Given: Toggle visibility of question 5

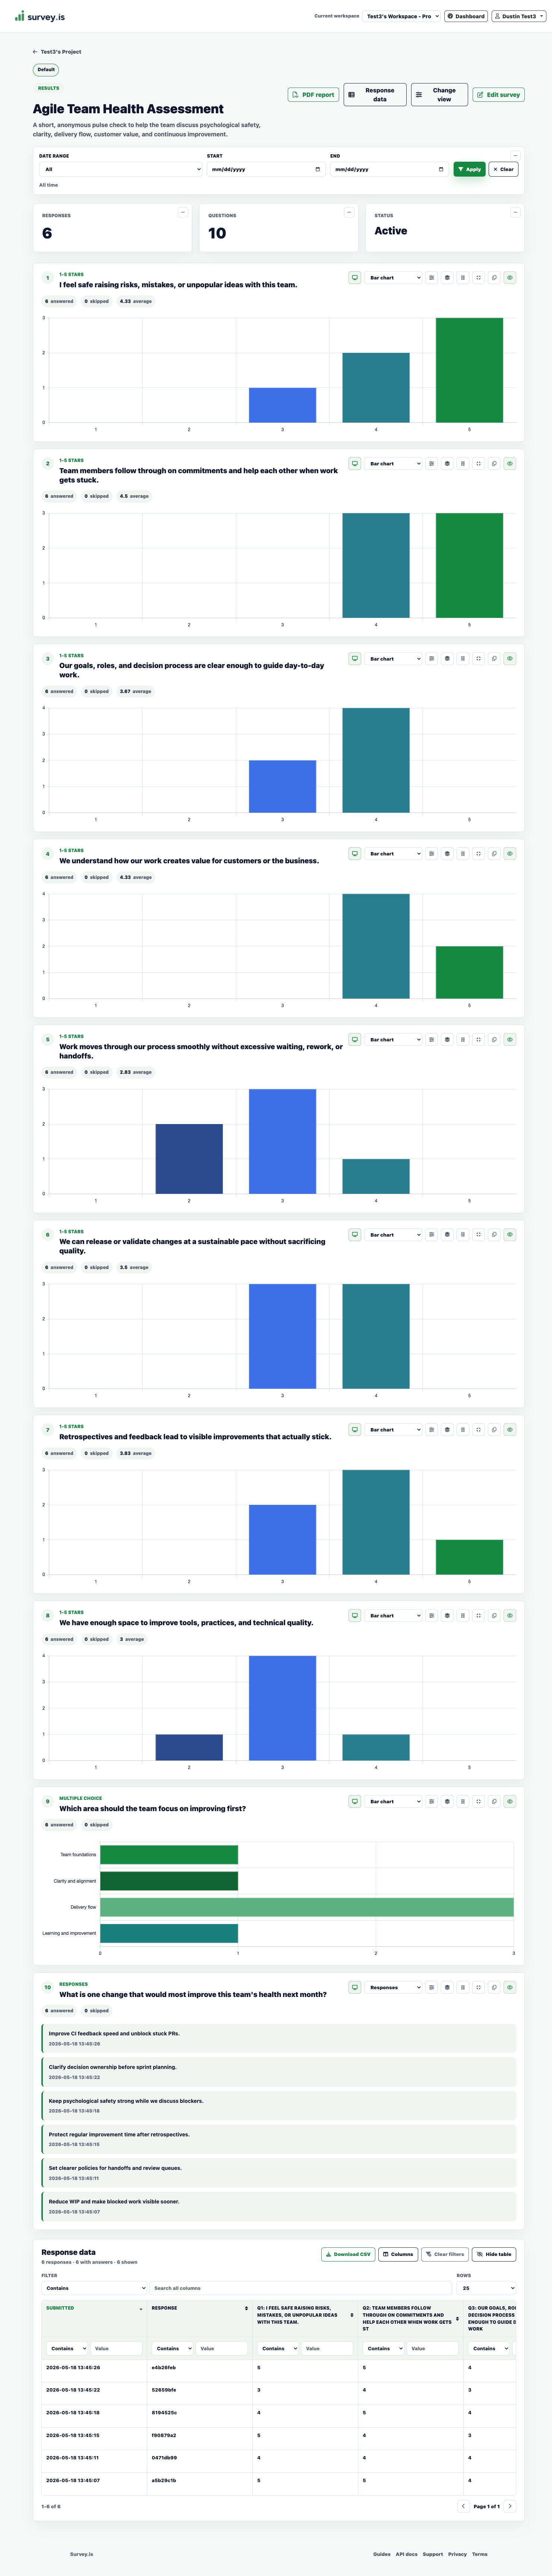Looking at the screenshot, I should (x=510, y=1040).
